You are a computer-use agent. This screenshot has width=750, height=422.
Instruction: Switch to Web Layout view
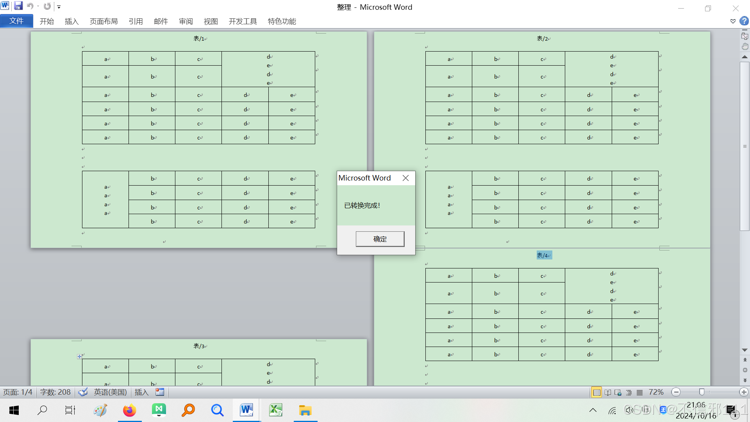click(x=618, y=392)
